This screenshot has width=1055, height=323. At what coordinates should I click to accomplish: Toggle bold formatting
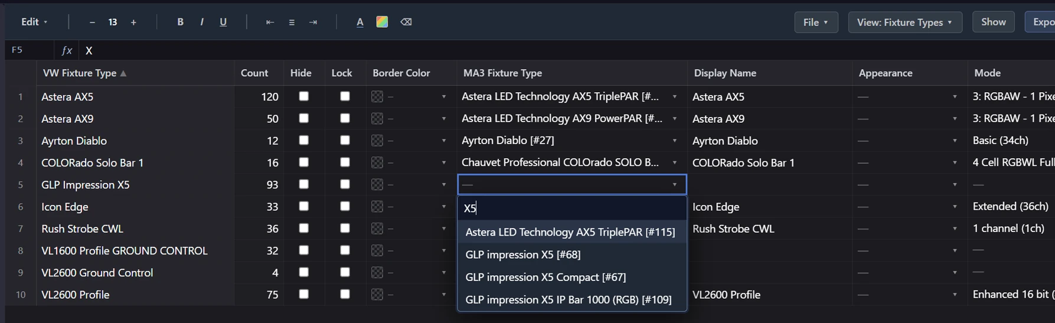pyautogui.click(x=180, y=22)
